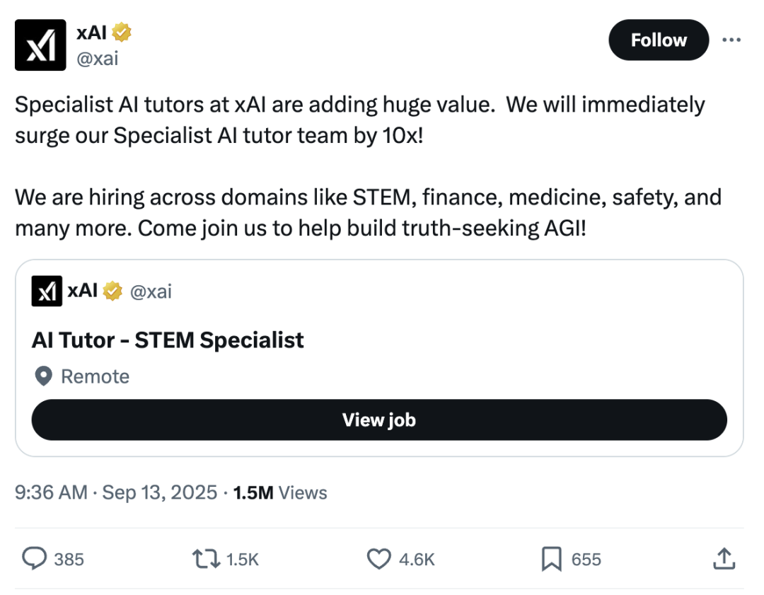Open the AI Tutor - STEM Specialist title
The image size is (764, 595).
click(168, 340)
